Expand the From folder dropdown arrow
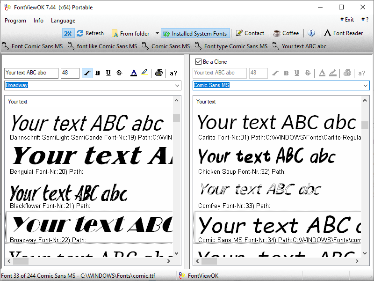The height and width of the screenshot is (281, 374). coord(157,33)
